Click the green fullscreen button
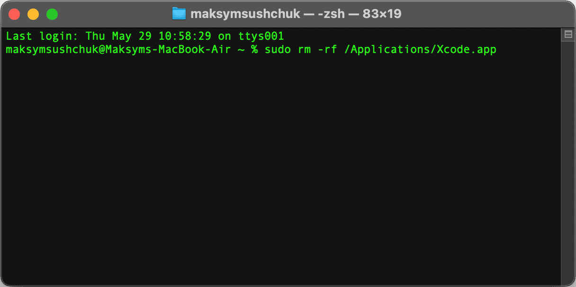This screenshot has width=576, height=287. pyautogui.click(x=52, y=14)
